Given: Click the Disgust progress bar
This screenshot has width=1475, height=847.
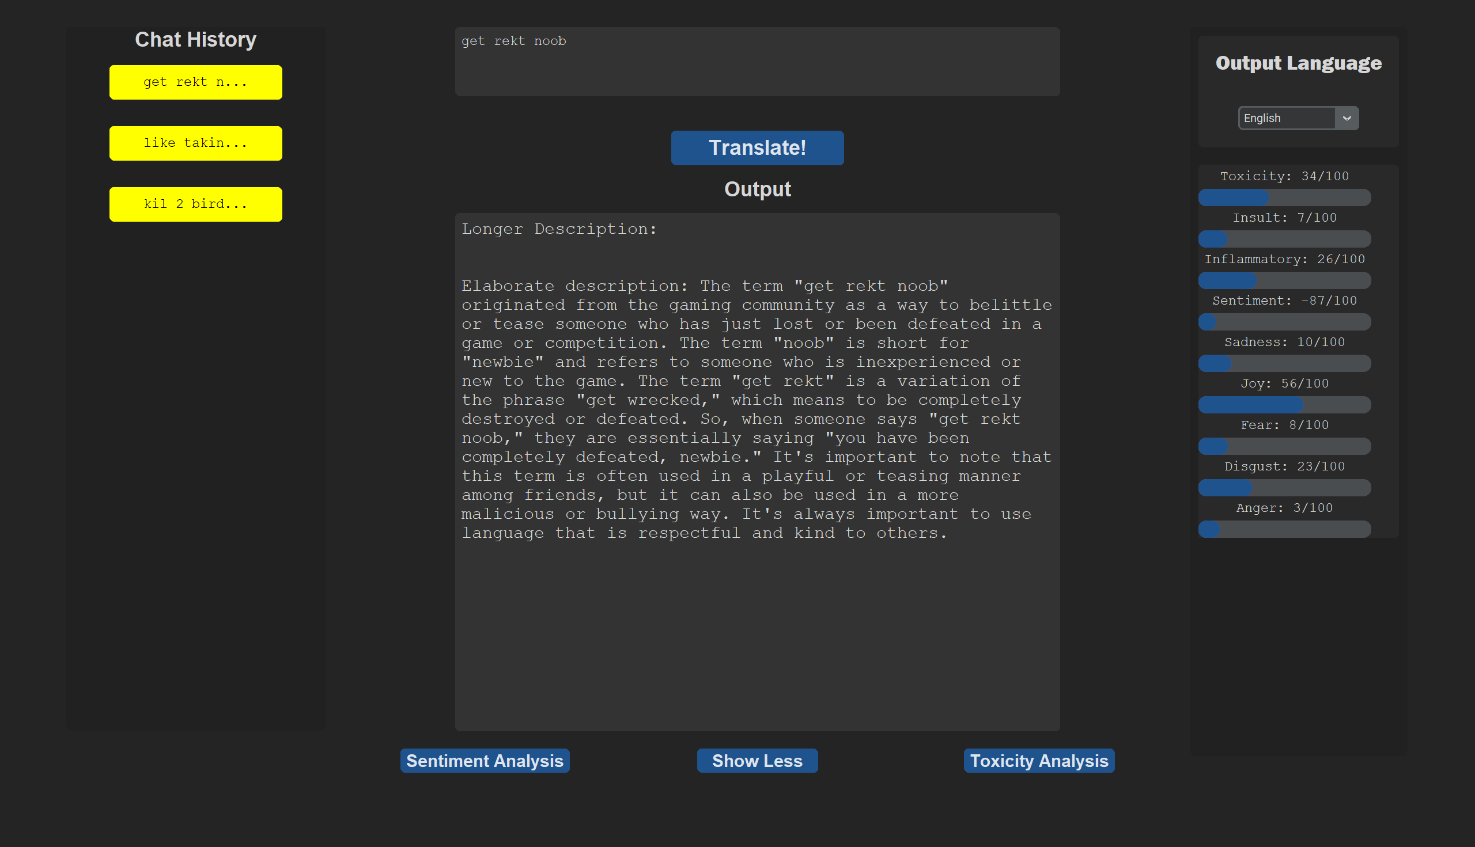Looking at the screenshot, I should (x=1284, y=488).
